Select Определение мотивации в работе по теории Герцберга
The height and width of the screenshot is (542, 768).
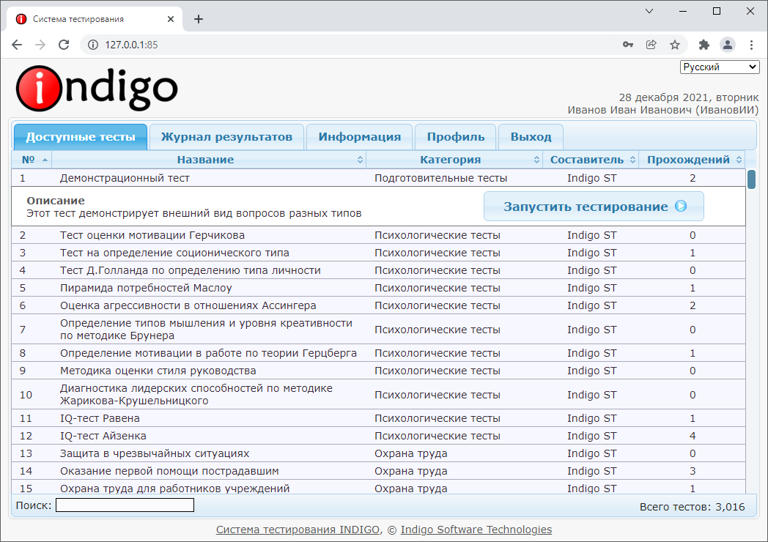point(378,353)
